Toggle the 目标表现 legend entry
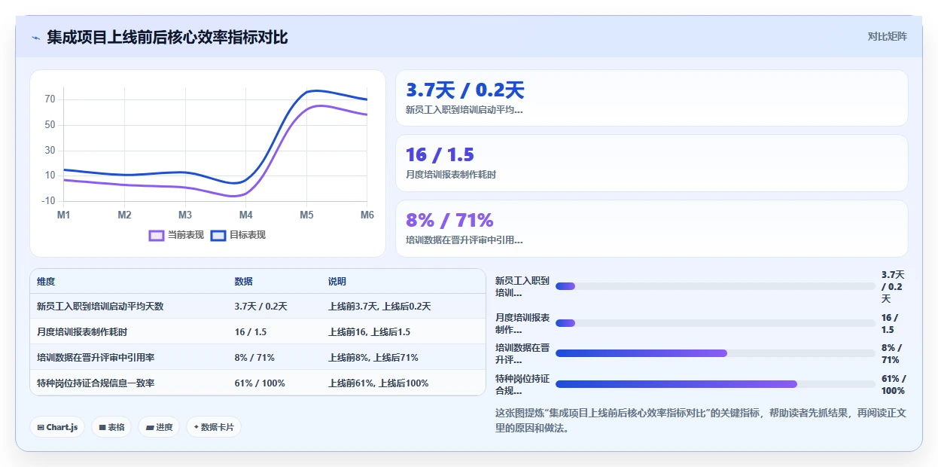Viewport: 938px width, 467px height. click(239, 235)
